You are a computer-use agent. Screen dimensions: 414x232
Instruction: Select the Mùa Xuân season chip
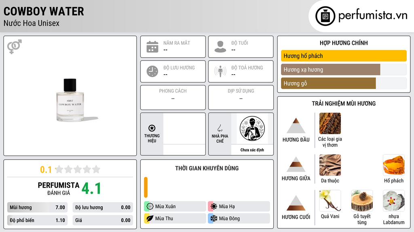(x=175, y=207)
